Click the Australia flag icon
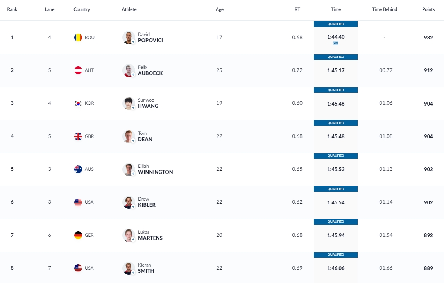The image size is (444, 283). click(78, 169)
